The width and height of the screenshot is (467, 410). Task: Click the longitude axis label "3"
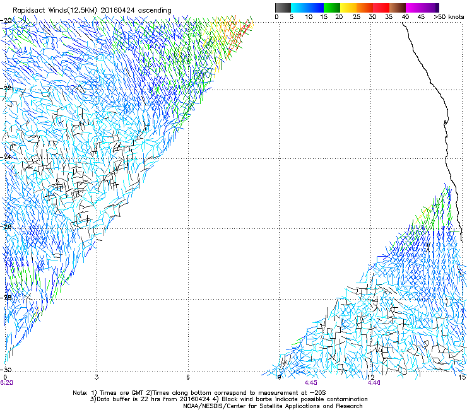tap(97, 377)
